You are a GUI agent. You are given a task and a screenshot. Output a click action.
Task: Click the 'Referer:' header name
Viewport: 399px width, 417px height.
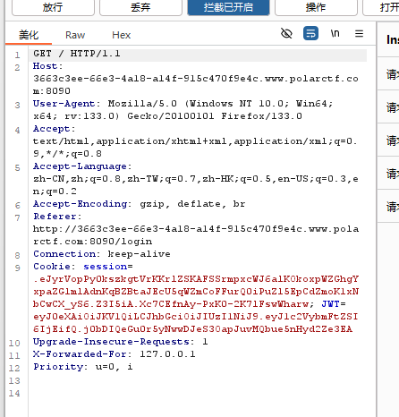(57, 217)
